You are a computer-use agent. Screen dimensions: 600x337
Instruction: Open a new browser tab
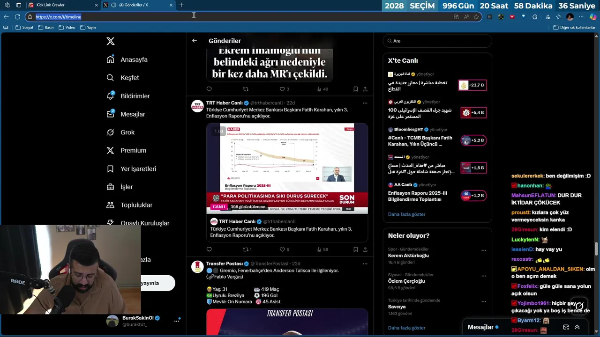pyautogui.click(x=181, y=5)
